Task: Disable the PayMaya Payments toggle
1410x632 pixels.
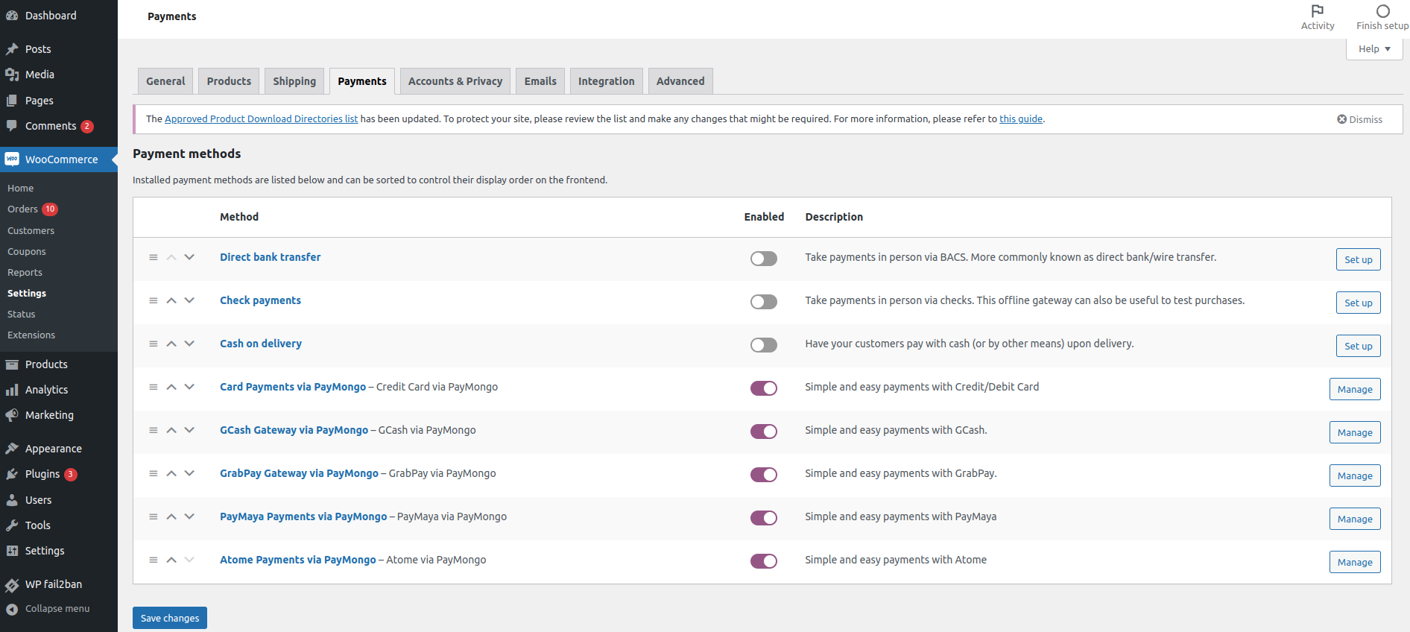Action: coord(764,518)
